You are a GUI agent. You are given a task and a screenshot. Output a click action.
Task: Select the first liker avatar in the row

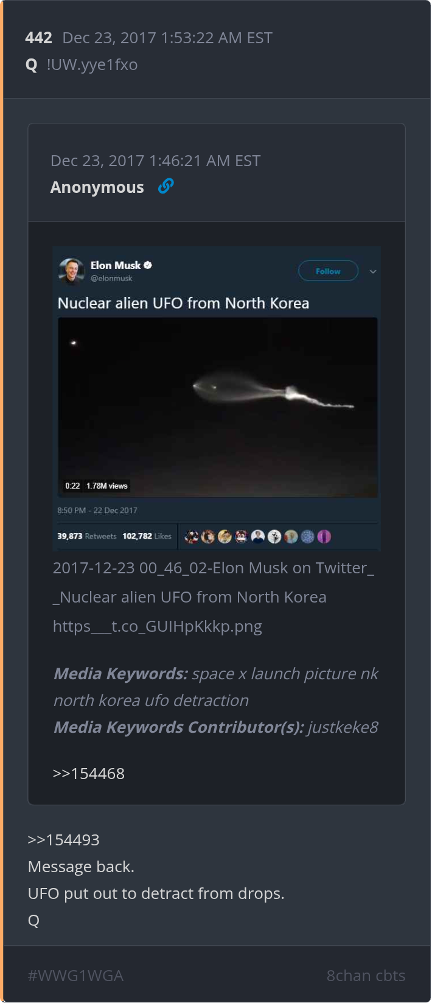click(192, 536)
